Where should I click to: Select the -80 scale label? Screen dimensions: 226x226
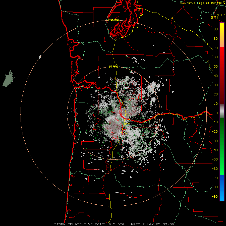215,187
